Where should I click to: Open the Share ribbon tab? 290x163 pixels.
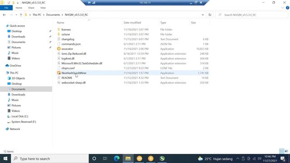click(x=31, y=8)
